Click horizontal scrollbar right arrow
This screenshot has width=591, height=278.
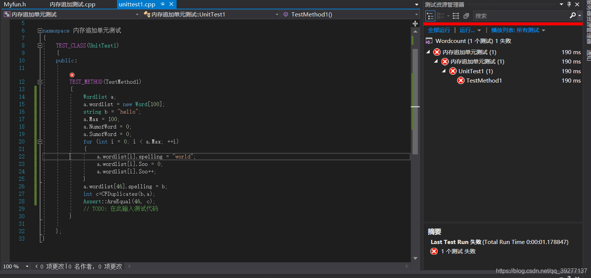point(407,266)
